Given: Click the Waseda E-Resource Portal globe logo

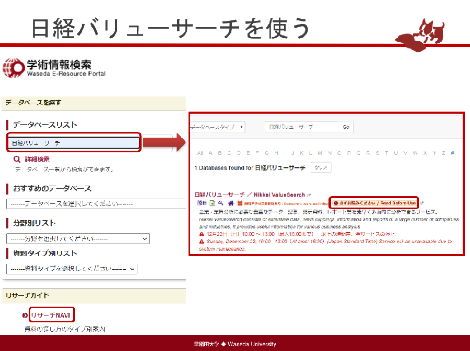Looking at the screenshot, I should tap(13, 68).
